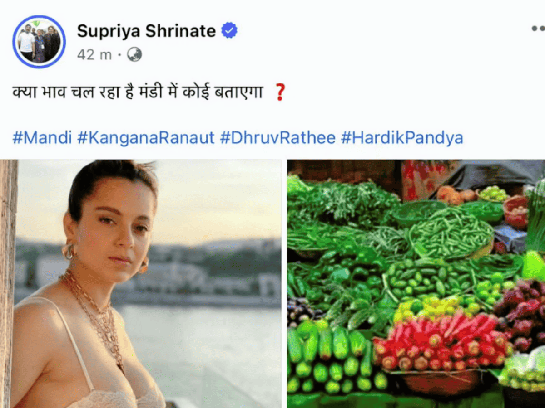545x408 pixels.
Task: Click the Hindi post caption text
Action: point(138,93)
